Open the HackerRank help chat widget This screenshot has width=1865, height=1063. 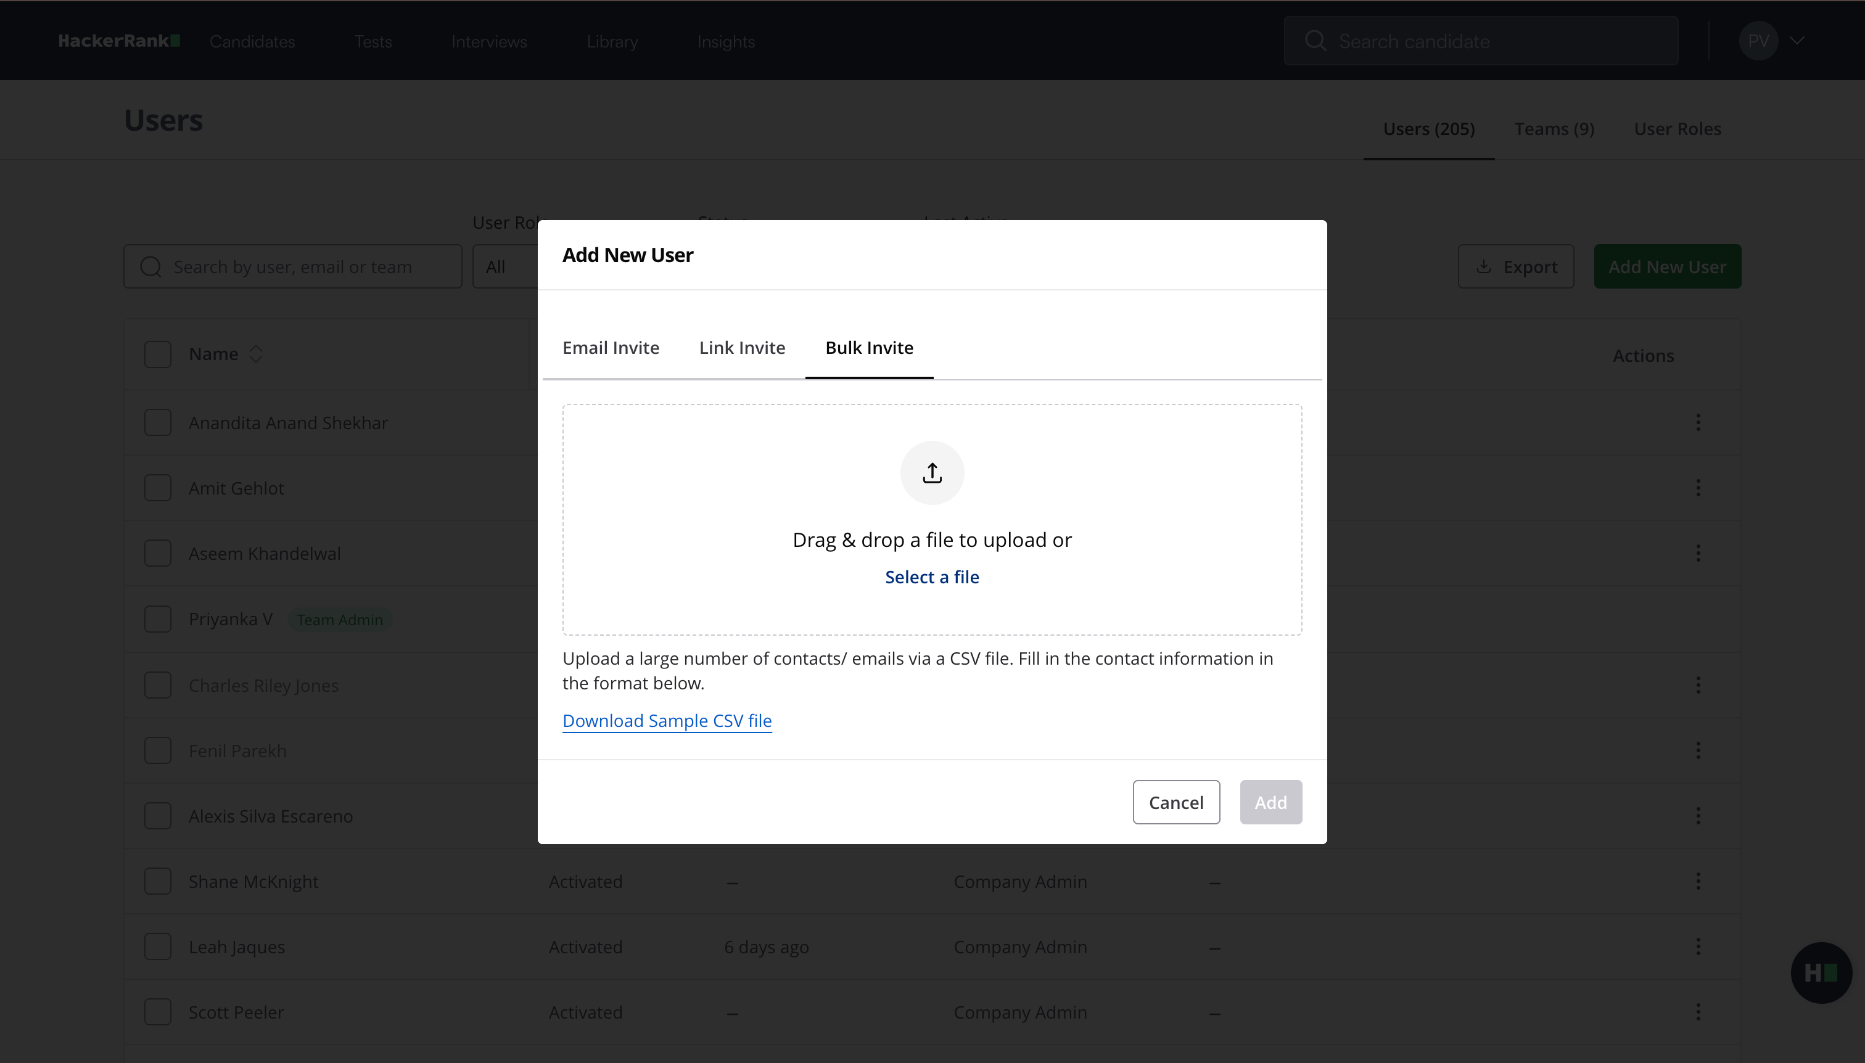(x=1821, y=972)
